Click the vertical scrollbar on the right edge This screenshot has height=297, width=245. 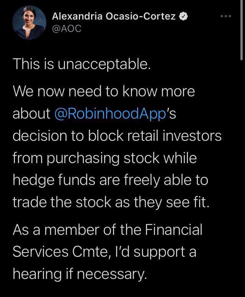point(242,31)
